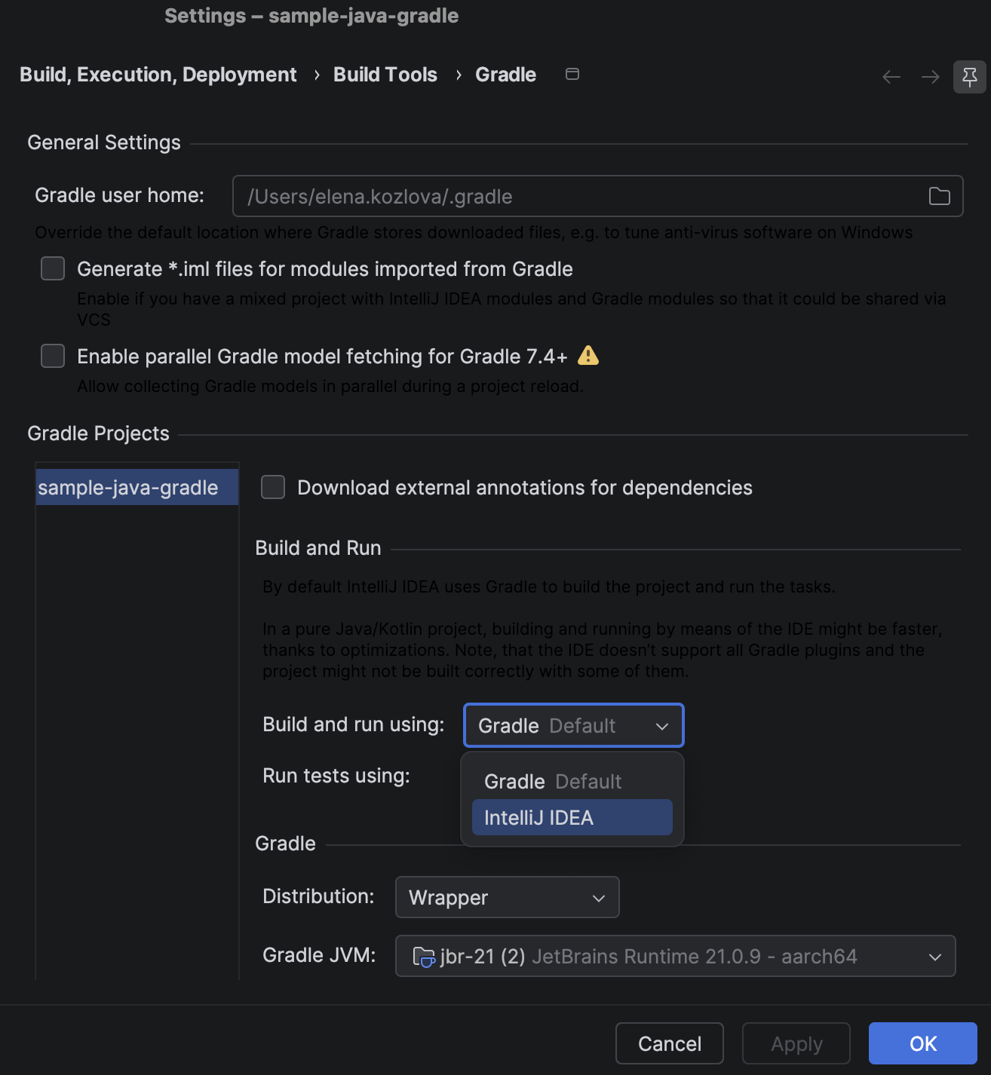Click the General Settings section heading
991x1075 pixels.
pyautogui.click(x=104, y=142)
